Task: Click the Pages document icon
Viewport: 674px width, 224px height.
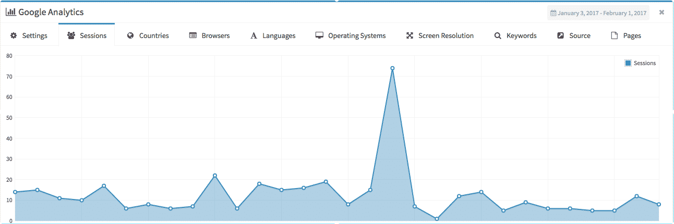Action: coord(615,35)
